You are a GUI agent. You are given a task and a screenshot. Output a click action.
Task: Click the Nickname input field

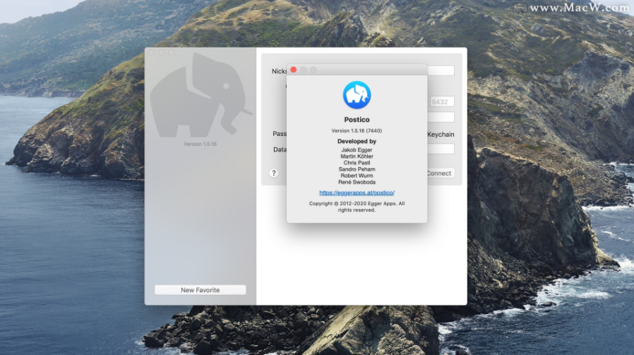(x=441, y=70)
